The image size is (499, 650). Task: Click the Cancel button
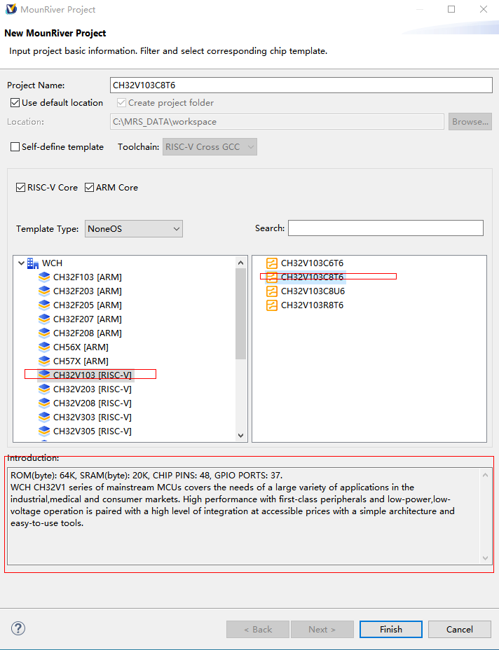(x=460, y=629)
